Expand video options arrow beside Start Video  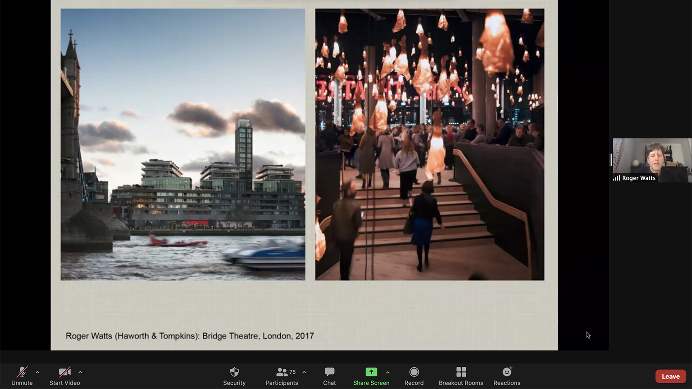[x=80, y=372]
